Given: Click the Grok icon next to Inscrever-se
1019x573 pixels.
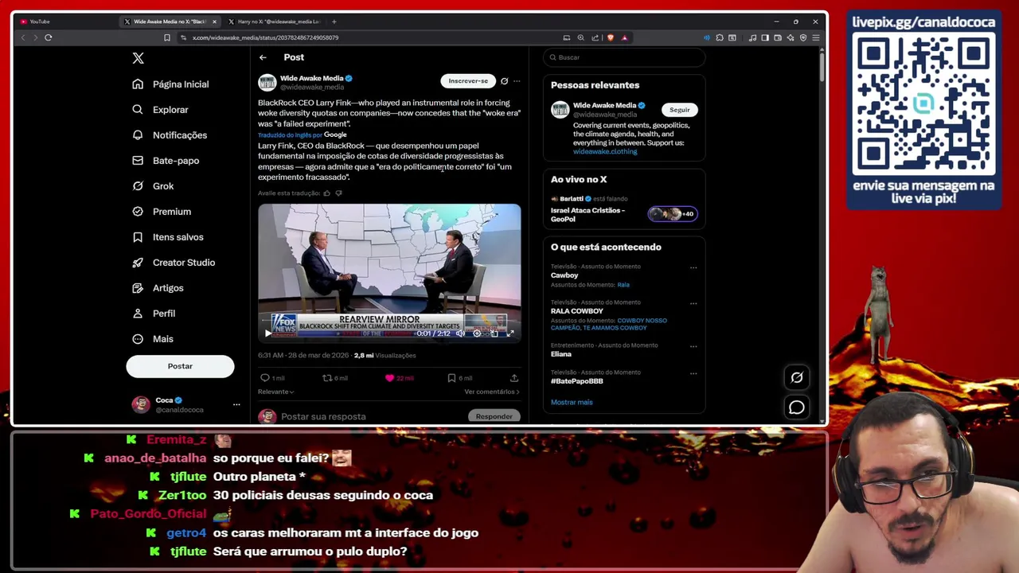Looking at the screenshot, I should 504,81.
